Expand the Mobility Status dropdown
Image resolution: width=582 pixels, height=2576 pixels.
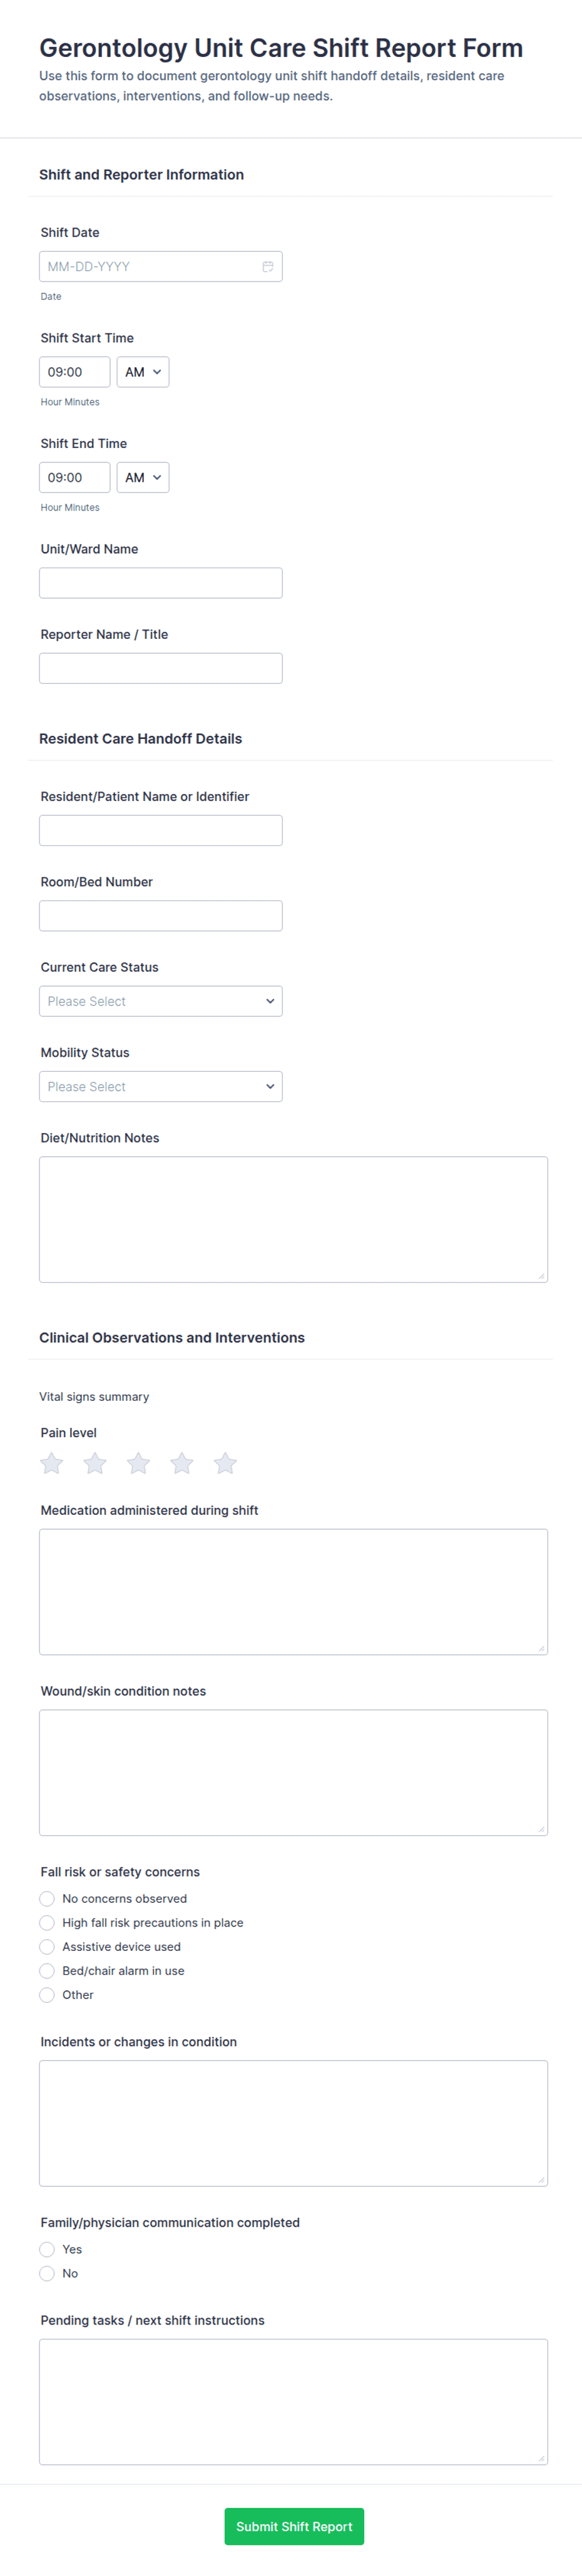point(161,1086)
